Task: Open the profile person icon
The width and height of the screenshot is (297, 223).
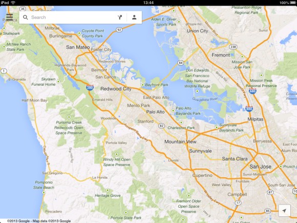Action: [x=134, y=17]
